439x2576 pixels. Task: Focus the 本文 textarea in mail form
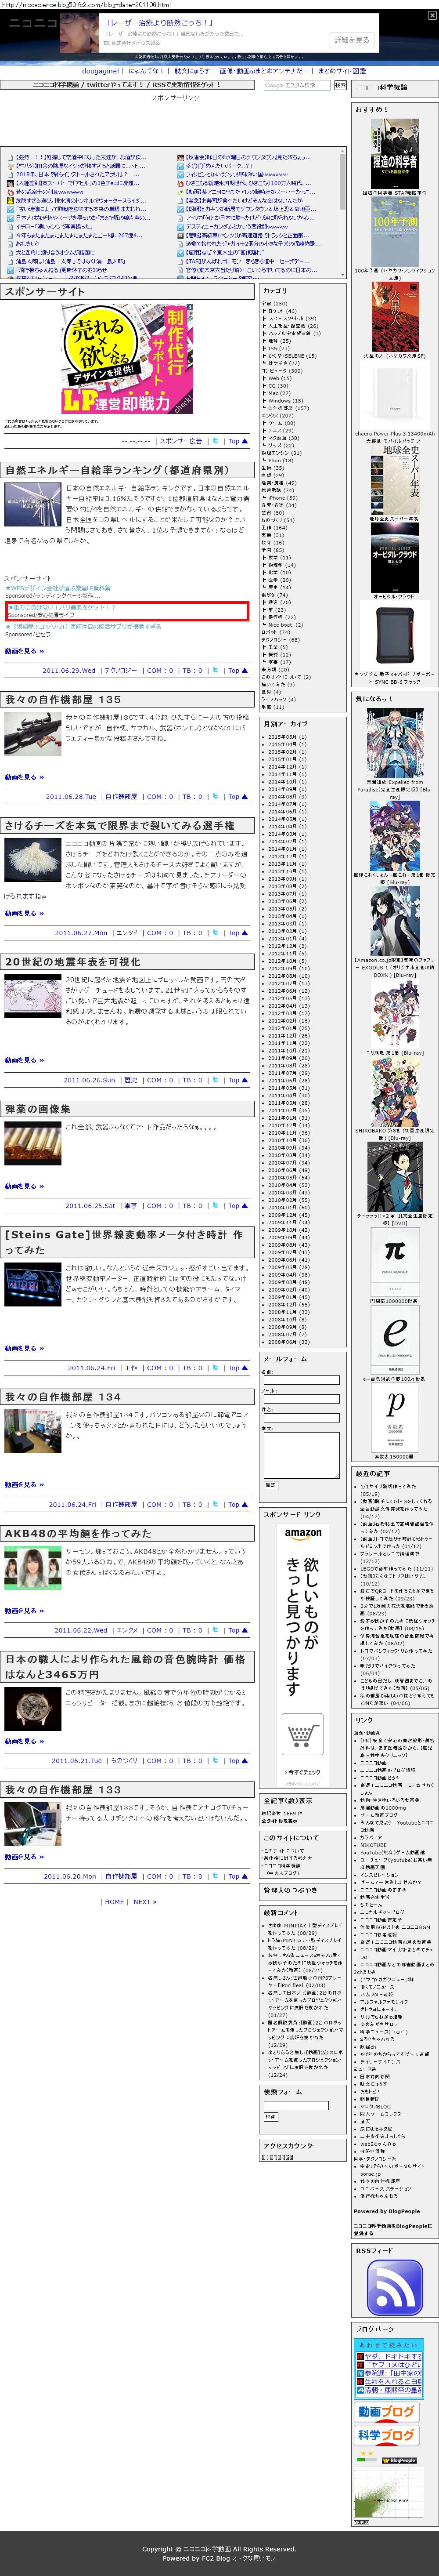click(x=301, y=1456)
